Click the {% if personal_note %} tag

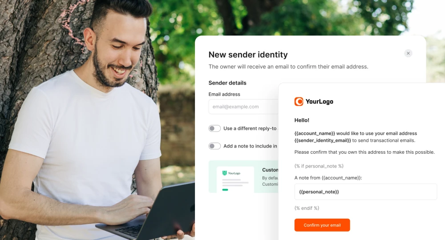click(x=319, y=166)
